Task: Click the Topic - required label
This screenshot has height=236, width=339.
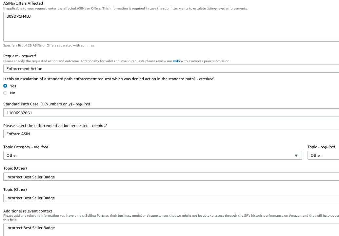Action: (321, 147)
